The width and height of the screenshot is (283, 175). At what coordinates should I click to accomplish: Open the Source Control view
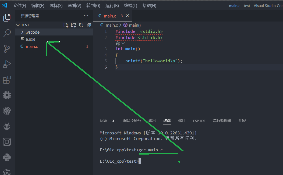pyautogui.click(x=7, y=49)
